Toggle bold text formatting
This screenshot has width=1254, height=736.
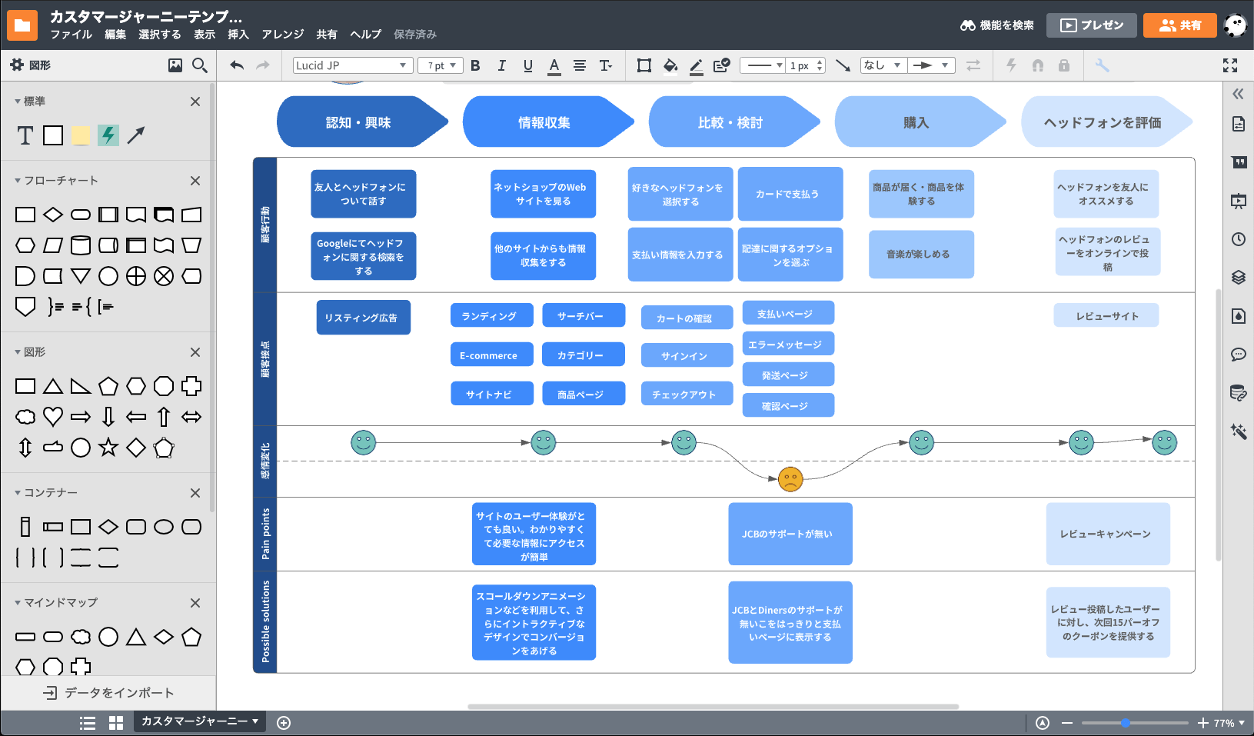point(475,65)
